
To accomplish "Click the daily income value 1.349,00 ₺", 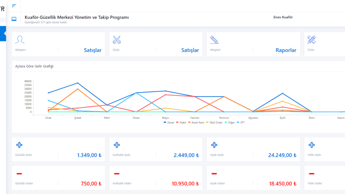I will (x=89, y=155).
